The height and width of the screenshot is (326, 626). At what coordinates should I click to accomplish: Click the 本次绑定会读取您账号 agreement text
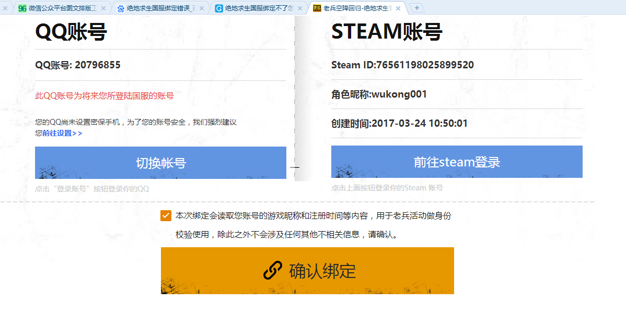pyautogui.click(x=314, y=225)
